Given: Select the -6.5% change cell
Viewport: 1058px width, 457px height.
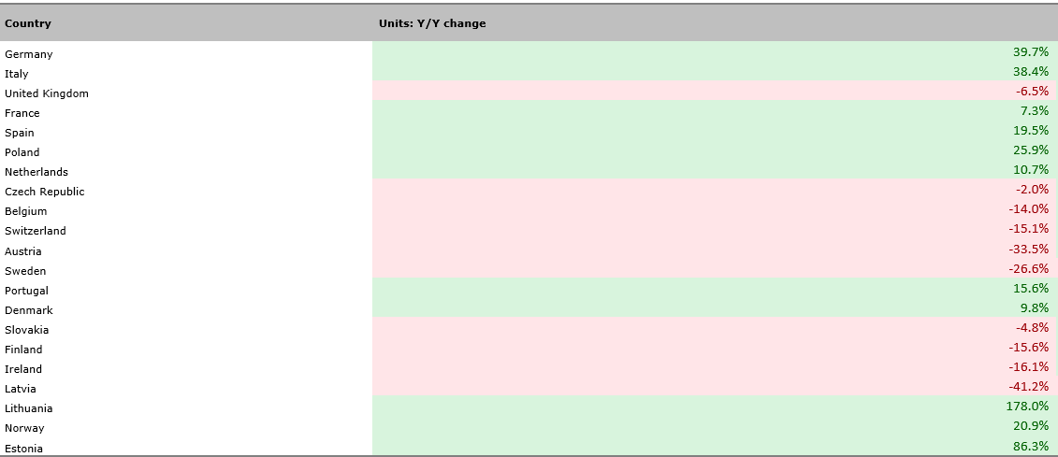Looking at the screenshot, I should click(1032, 92).
